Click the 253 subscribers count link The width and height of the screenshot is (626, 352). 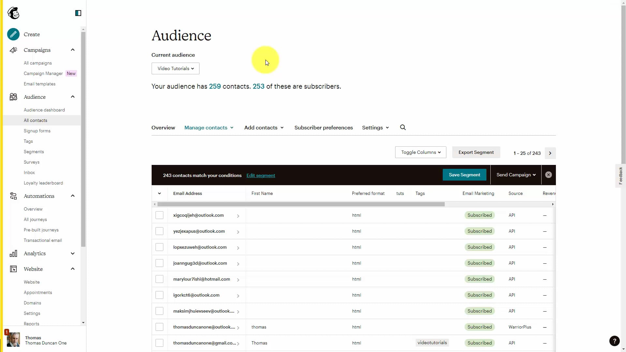click(259, 86)
